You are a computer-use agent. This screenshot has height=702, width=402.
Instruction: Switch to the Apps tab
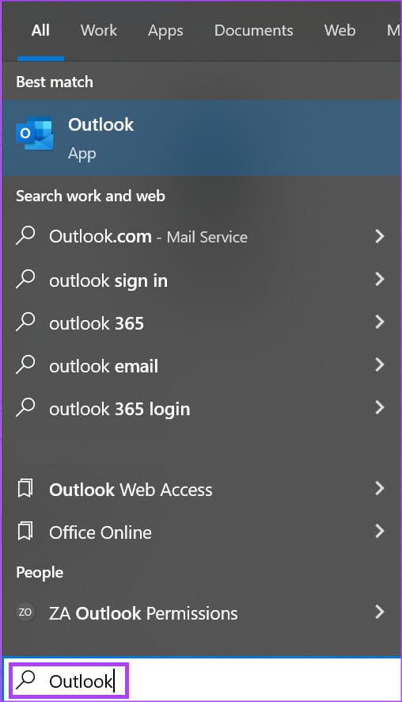pos(165,30)
